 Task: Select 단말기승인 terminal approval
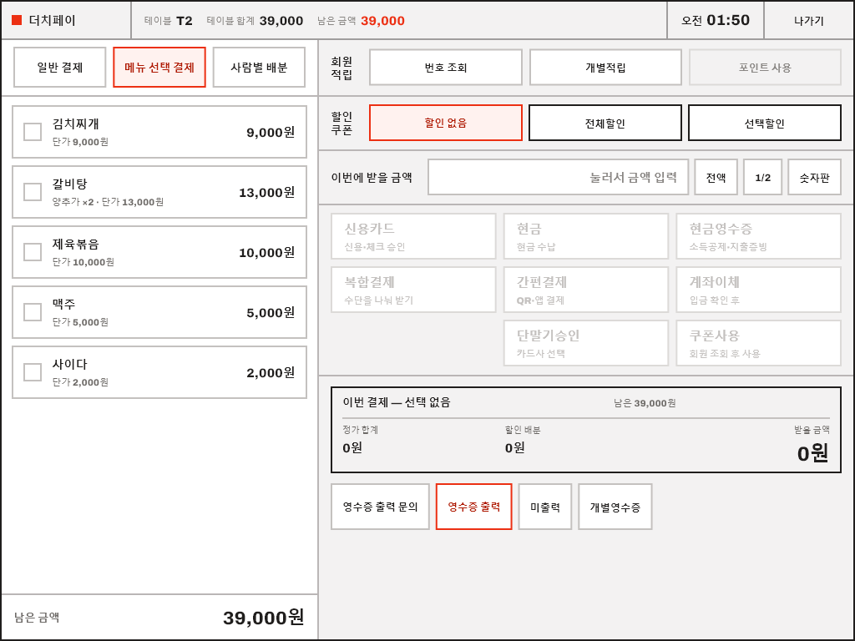pyautogui.click(x=586, y=343)
